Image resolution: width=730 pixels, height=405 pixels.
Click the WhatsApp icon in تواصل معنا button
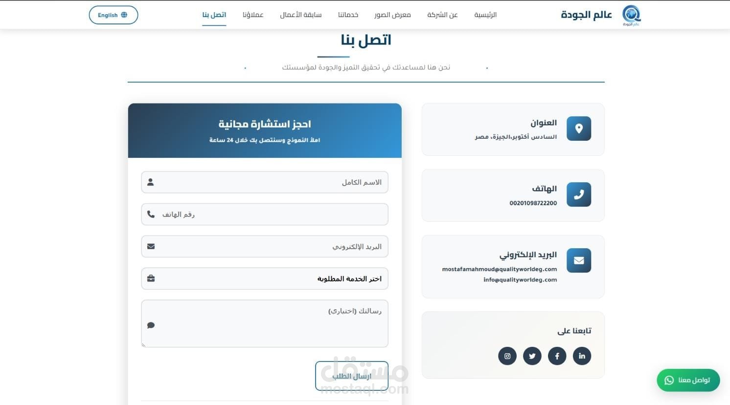(669, 380)
